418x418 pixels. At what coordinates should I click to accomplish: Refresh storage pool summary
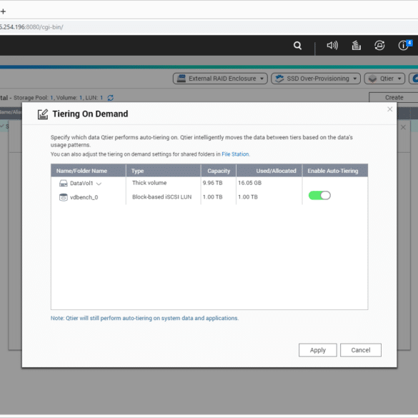(110, 98)
